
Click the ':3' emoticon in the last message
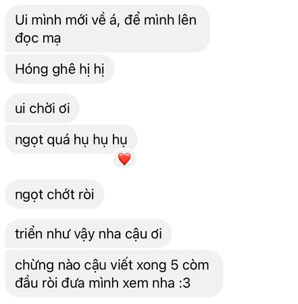pos(184,283)
